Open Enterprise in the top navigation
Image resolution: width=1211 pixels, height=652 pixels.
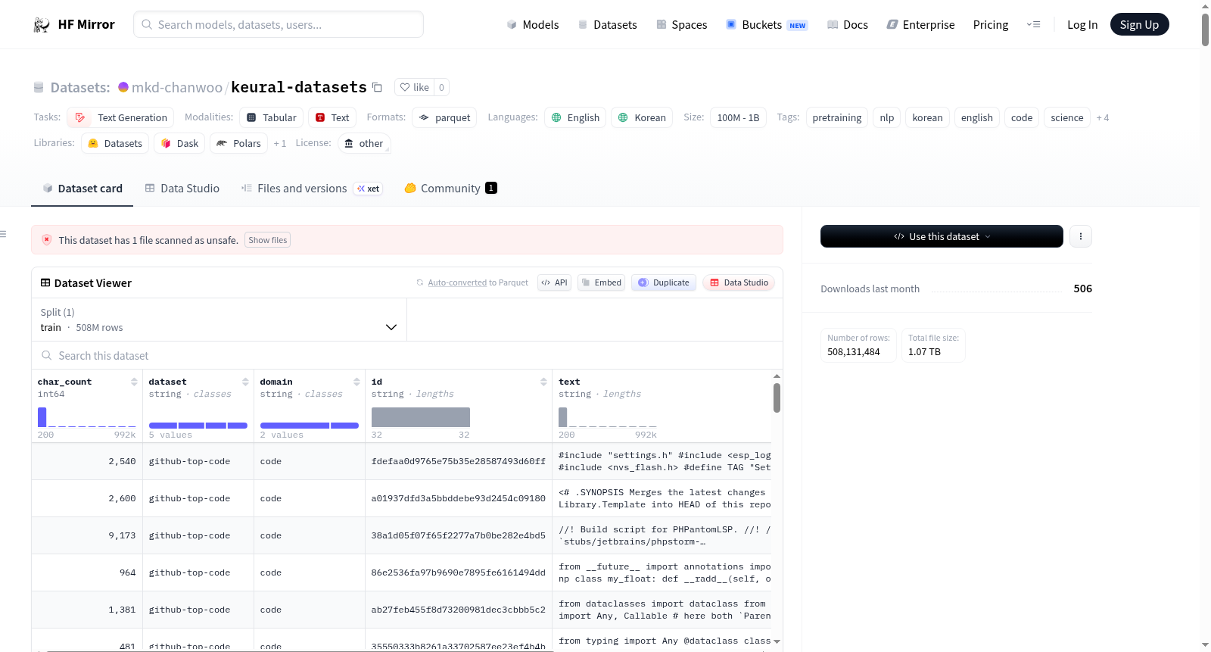920,24
